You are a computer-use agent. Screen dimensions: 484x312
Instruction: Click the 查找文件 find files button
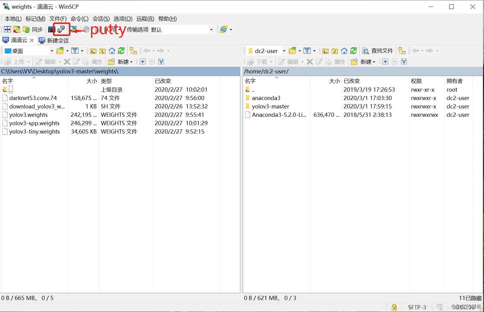click(x=378, y=51)
